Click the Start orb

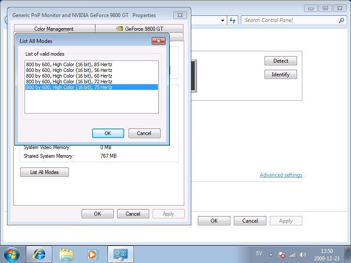click(x=11, y=253)
